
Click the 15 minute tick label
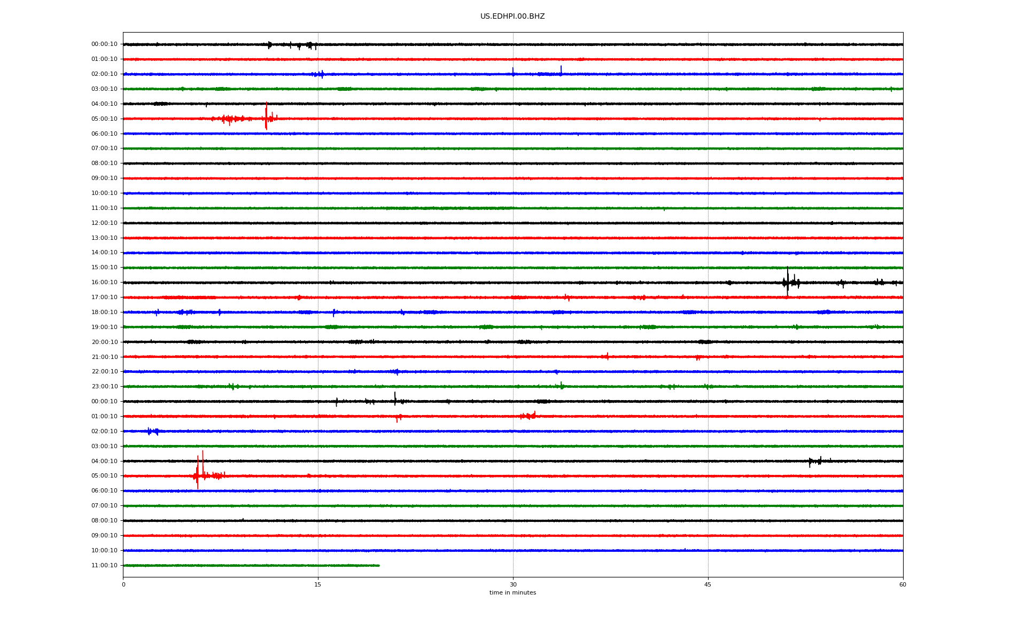coord(318,584)
